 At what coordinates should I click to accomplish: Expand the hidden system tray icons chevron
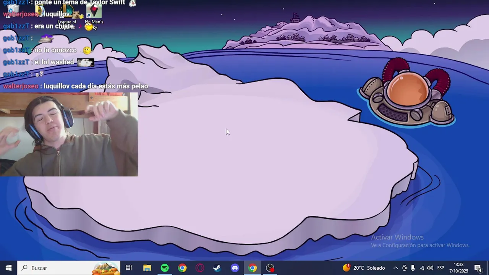point(396,268)
